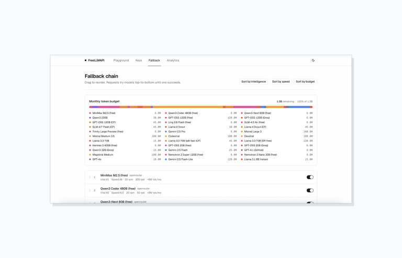This screenshot has height=258, width=402.
Task: Click 200 rpd in the MiniMax row
Action: (x=140, y=180)
